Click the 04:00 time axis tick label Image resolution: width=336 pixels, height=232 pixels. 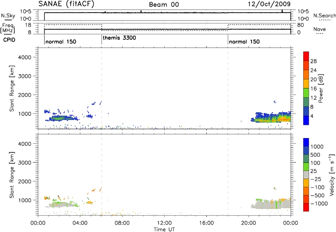80,223
